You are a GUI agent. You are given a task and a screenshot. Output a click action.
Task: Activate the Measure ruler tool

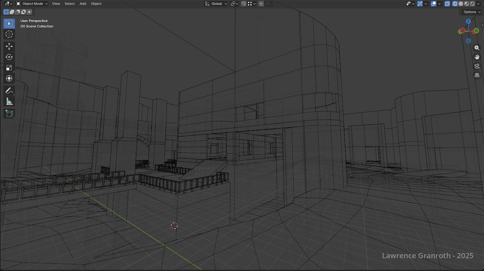[9, 102]
